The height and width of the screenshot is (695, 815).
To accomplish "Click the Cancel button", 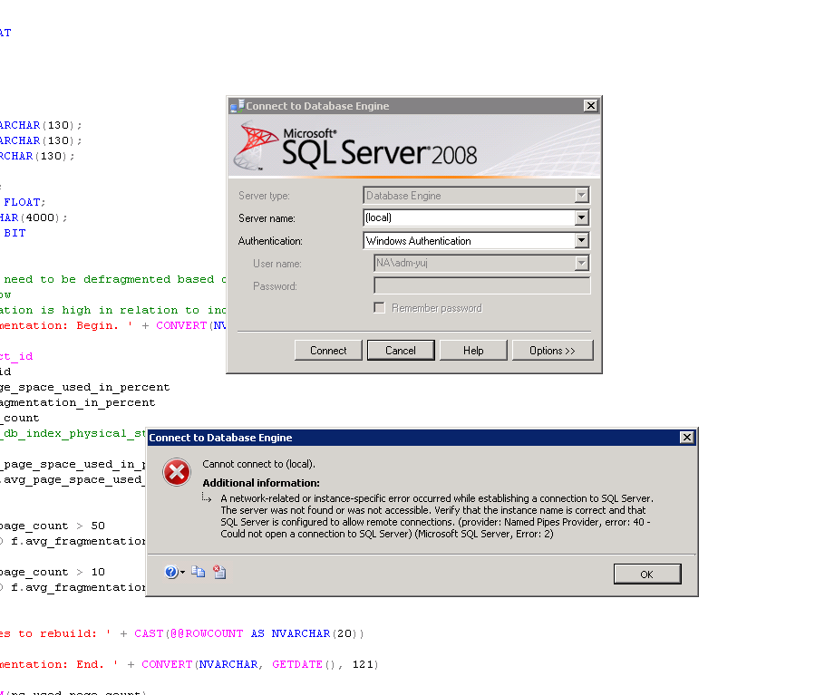I will pyautogui.click(x=401, y=350).
